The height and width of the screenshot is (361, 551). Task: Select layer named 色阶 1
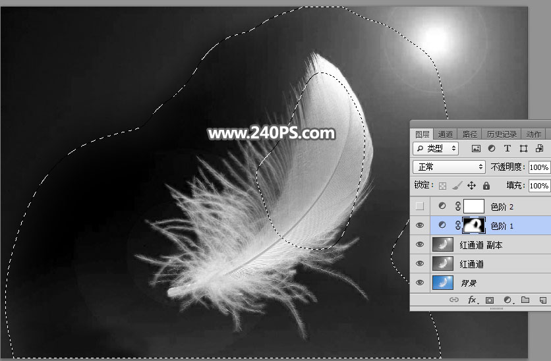(502, 226)
